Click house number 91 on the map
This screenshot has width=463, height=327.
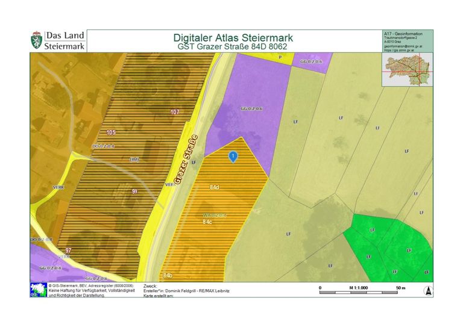click(x=134, y=191)
